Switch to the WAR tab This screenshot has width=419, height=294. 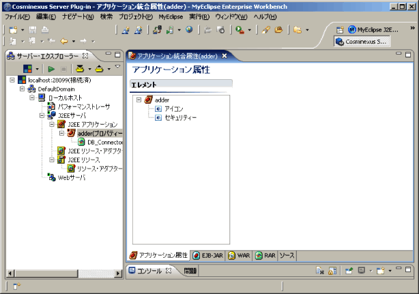click(x=239, y=256)
